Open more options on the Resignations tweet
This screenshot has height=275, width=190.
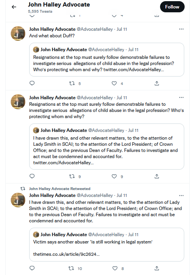181,98
